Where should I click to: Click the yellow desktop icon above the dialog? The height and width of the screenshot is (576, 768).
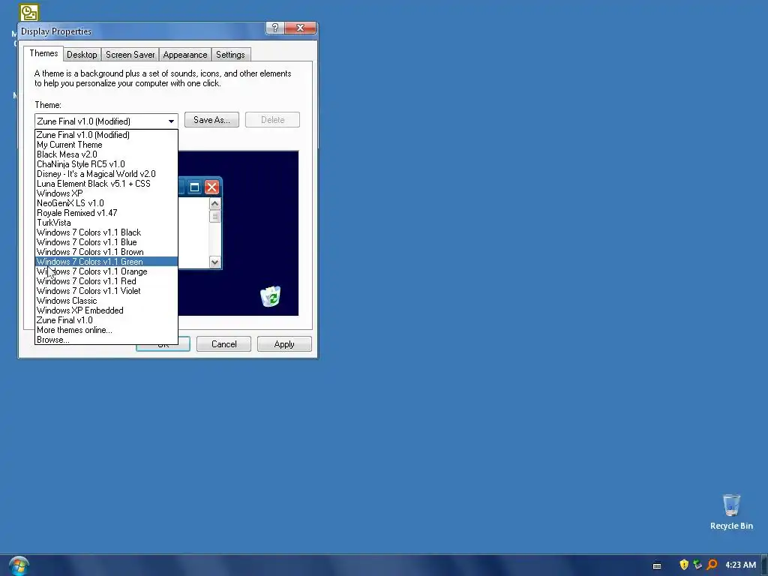tap(29, 13)
